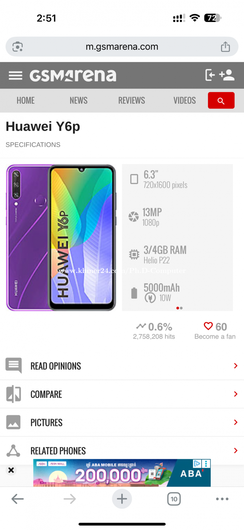Open the tab switcher showing 10 tabs
The image size is (244, 530).
pos(174,499)
